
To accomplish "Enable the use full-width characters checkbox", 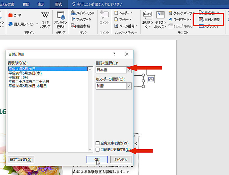I will pos(97,143).
